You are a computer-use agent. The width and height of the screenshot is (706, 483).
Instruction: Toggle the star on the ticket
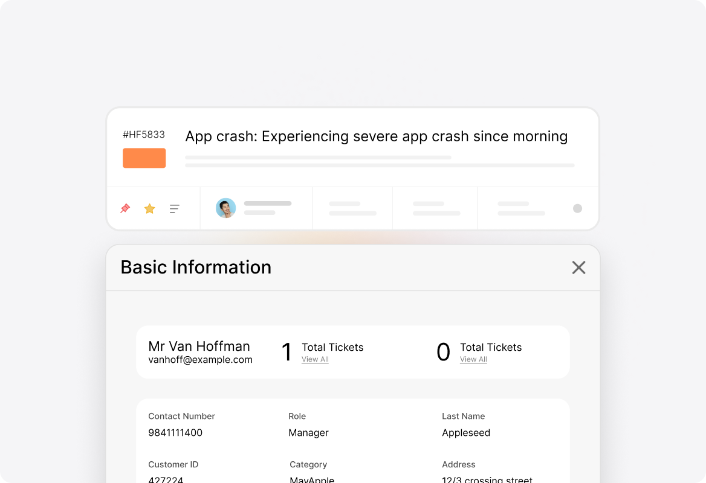pyautogui.click(x=149, y=208)
